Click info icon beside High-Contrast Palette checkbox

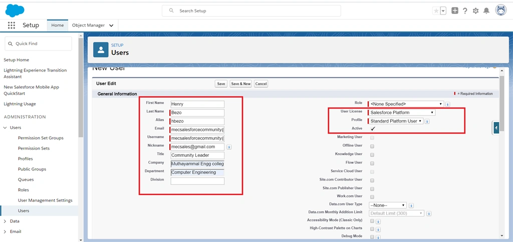(x=378, y=229)
